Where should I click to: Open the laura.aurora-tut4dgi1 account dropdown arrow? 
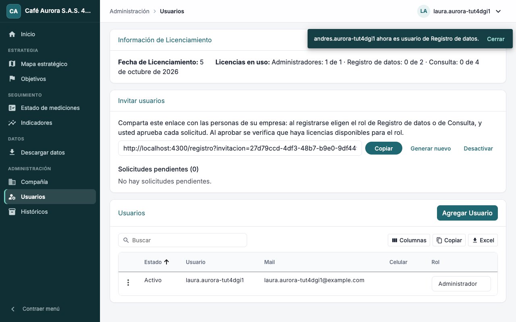[x=498, y=11]
